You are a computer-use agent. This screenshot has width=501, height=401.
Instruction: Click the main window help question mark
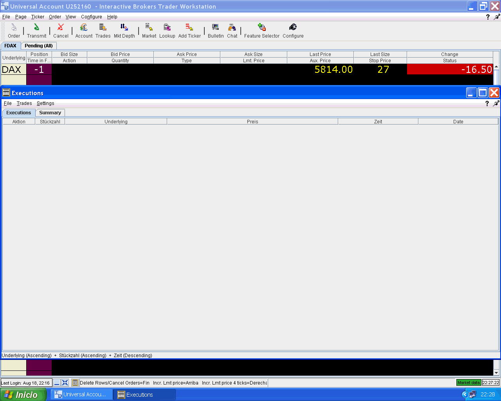coord(488,17)
